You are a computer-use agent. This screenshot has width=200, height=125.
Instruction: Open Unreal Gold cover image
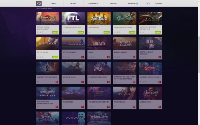[150, 93]
